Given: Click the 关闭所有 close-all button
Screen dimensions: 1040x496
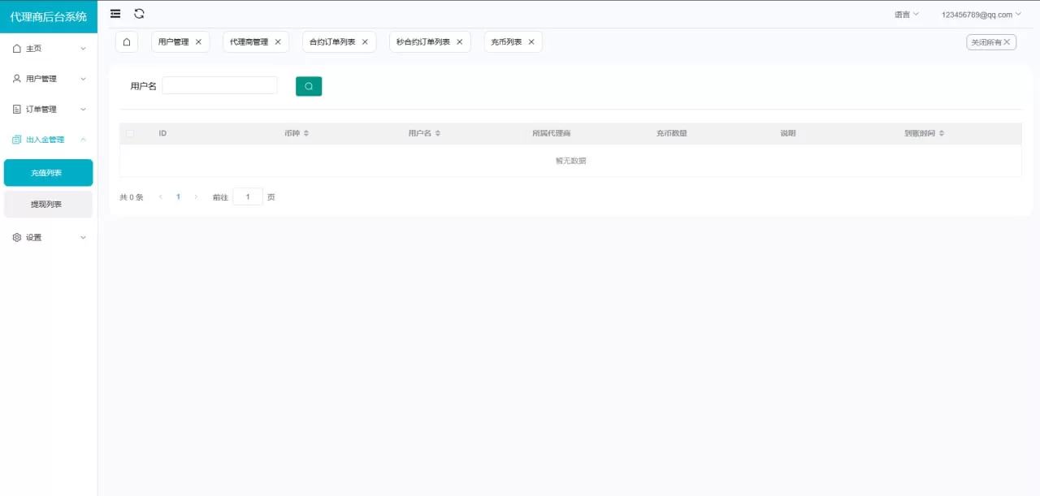Looking at the screenshot, I should (990, 41).
